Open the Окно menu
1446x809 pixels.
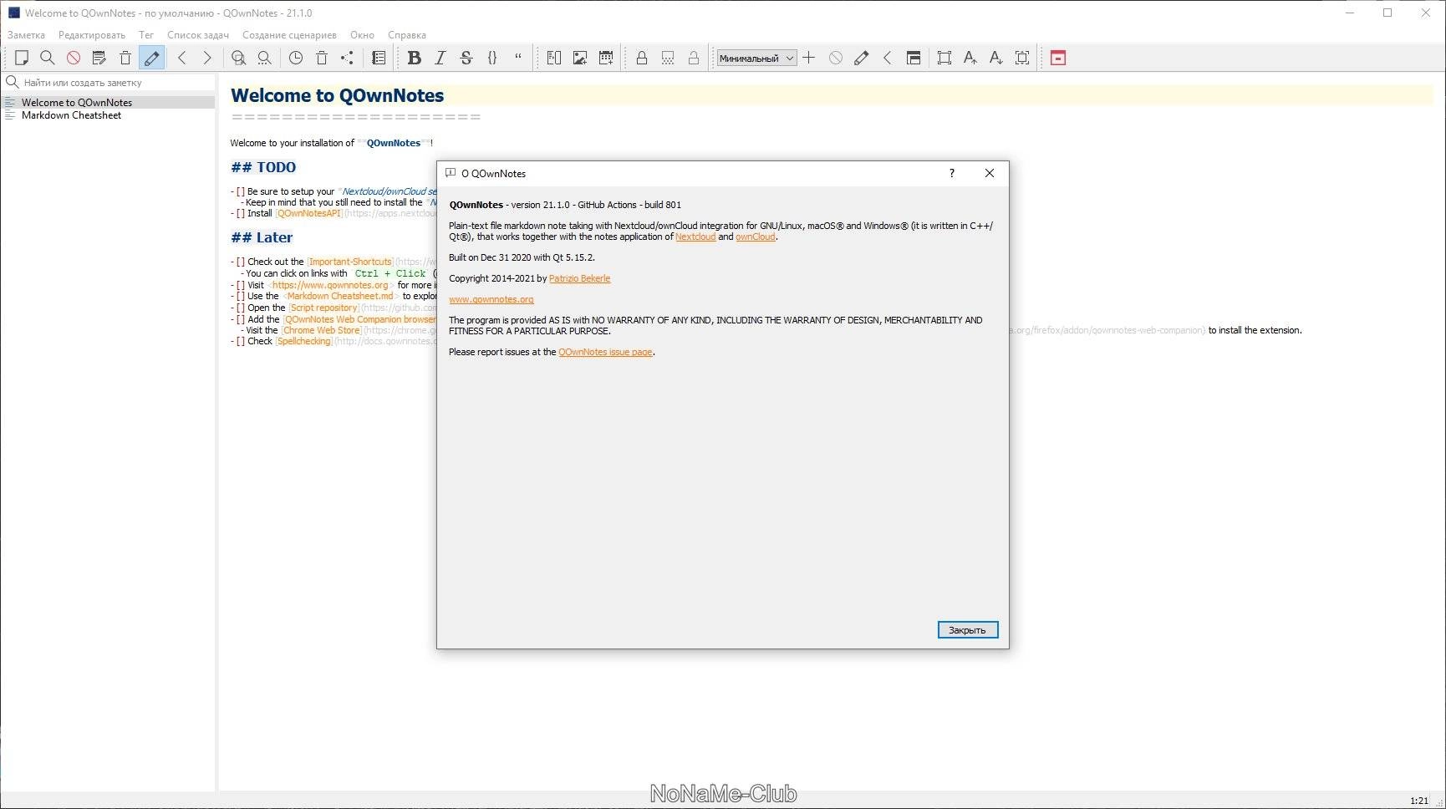coord(362,35)
